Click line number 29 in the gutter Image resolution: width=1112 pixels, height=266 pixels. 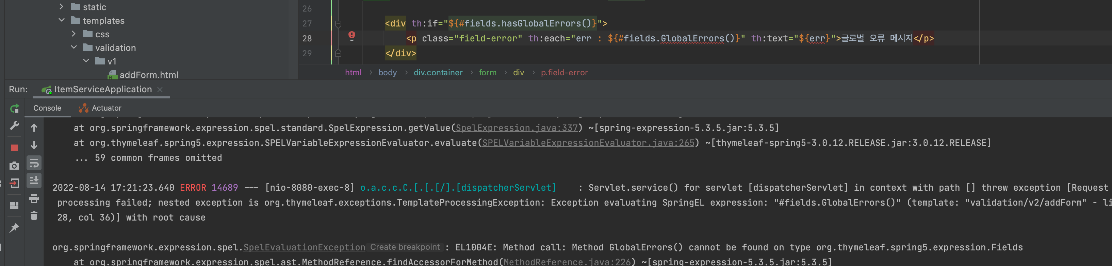[x=307, y=53]
